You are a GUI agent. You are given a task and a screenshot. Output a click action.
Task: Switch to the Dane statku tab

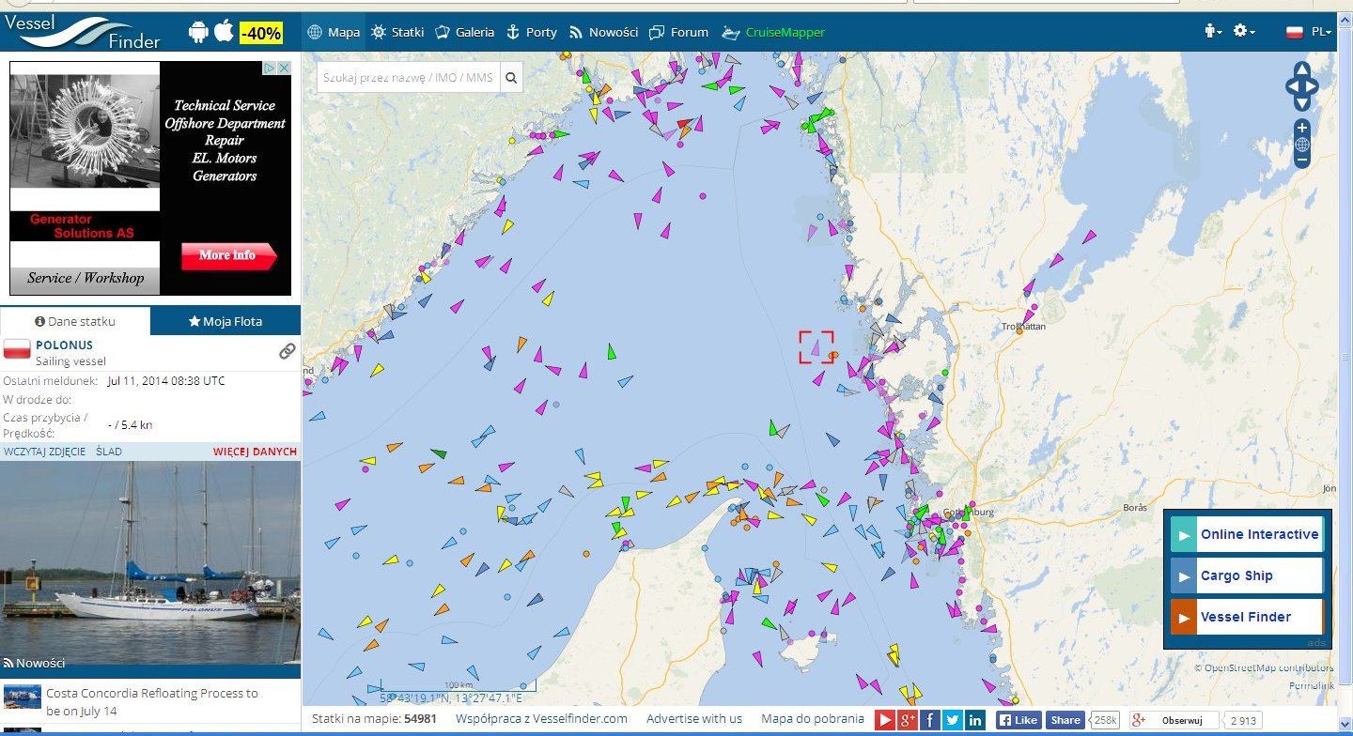coord(75,321)
